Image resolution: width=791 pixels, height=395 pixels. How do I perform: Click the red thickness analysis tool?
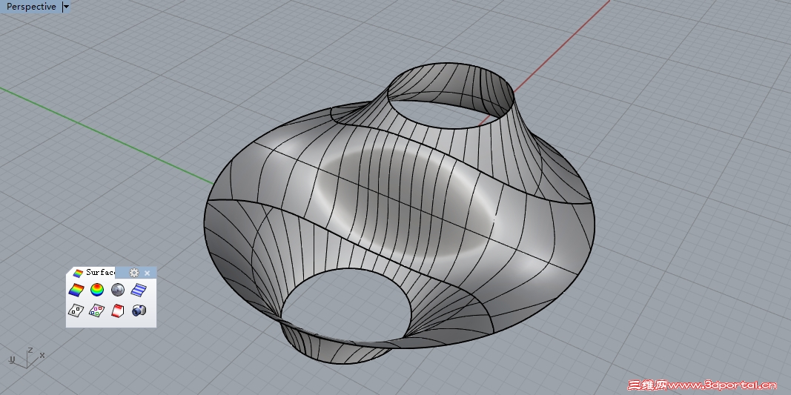click(118, 311)
